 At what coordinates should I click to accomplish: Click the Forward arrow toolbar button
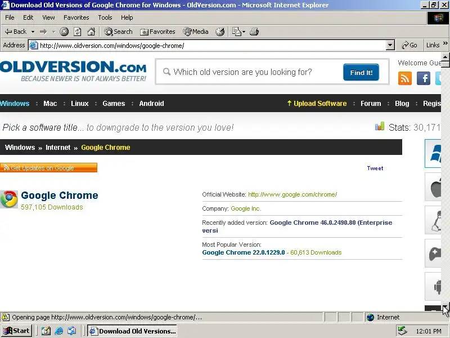[43, 32]
